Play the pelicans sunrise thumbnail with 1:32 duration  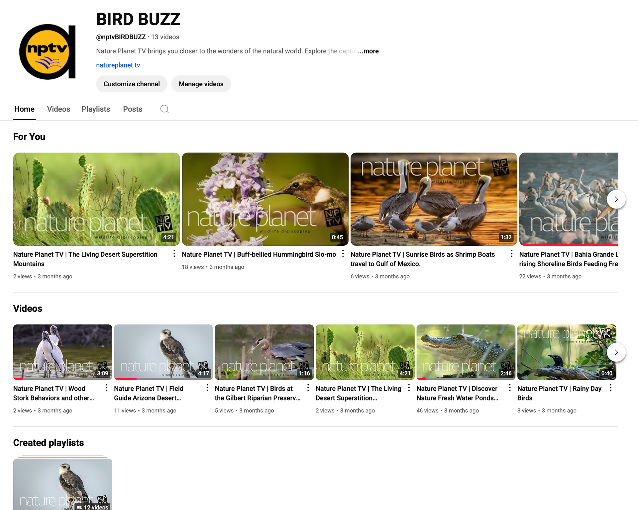pyautogui.click(x=434, y=199)
